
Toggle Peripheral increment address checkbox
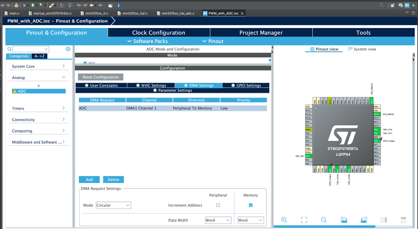coord(218,205)
